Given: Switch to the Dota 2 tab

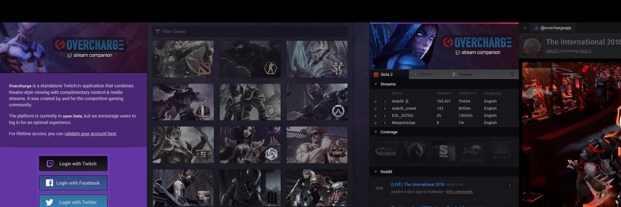Looking at the screenshot, I should [389, 75].
